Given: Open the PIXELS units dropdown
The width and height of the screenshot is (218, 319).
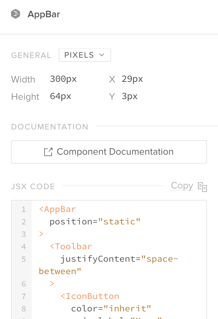Looking at the screenshot, I should click(x=85, y=55).
